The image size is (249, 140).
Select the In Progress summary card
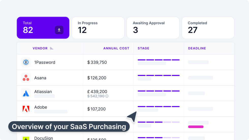click(x=98, y=28)
